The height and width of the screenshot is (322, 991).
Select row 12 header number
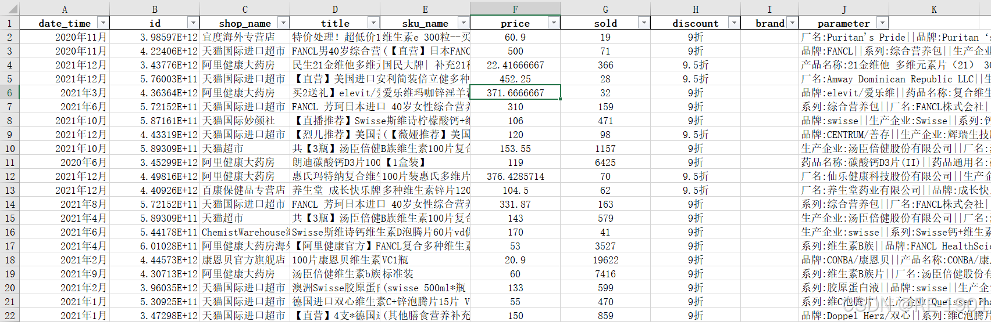[9, 176]
